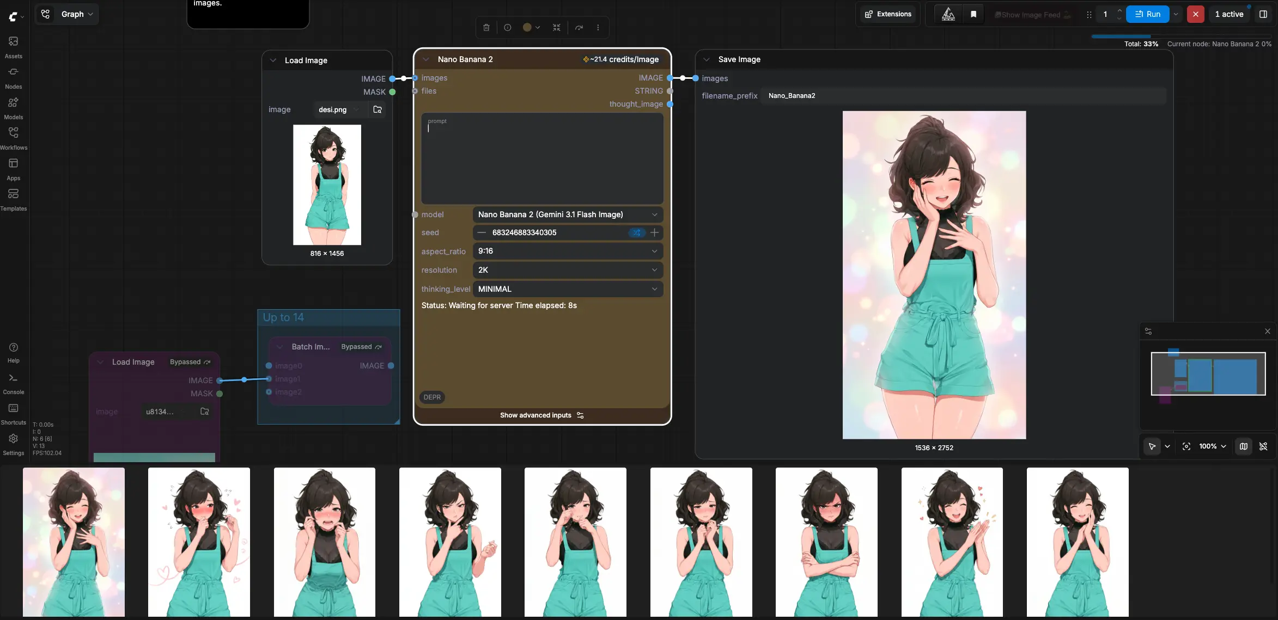1278x620 pixels.
Task: Cancel current run with red X
Action: [1196, 14]
